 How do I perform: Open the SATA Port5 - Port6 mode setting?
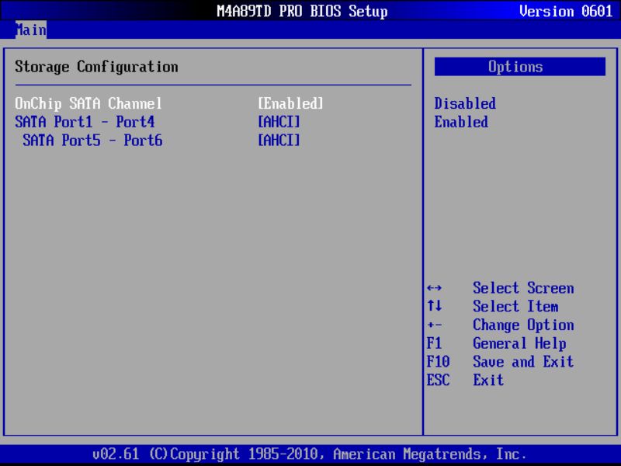[88, 141]
